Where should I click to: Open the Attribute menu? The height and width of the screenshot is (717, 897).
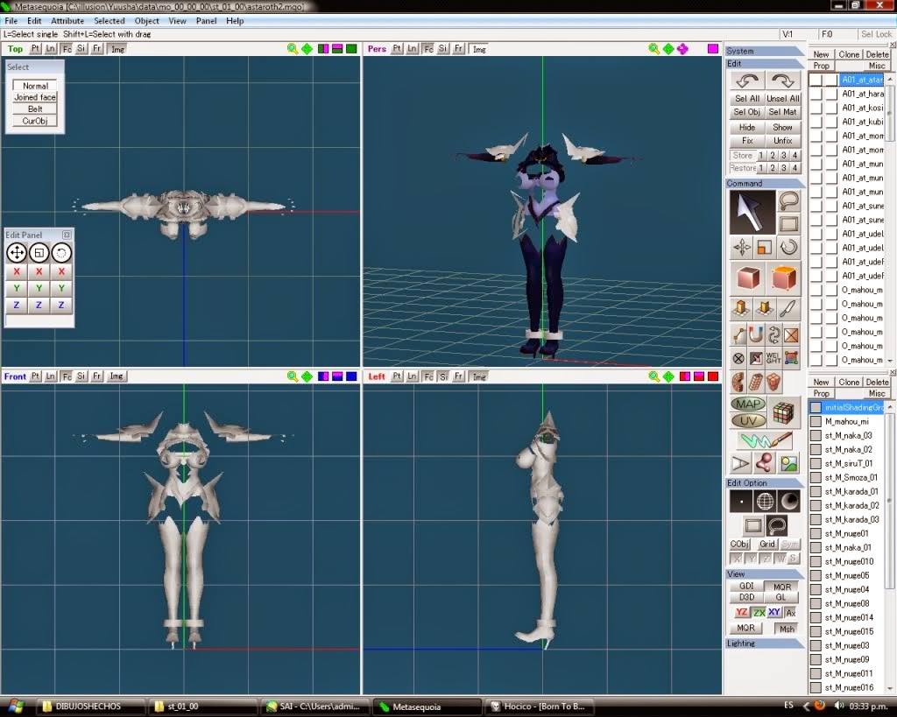pos(67,21)
